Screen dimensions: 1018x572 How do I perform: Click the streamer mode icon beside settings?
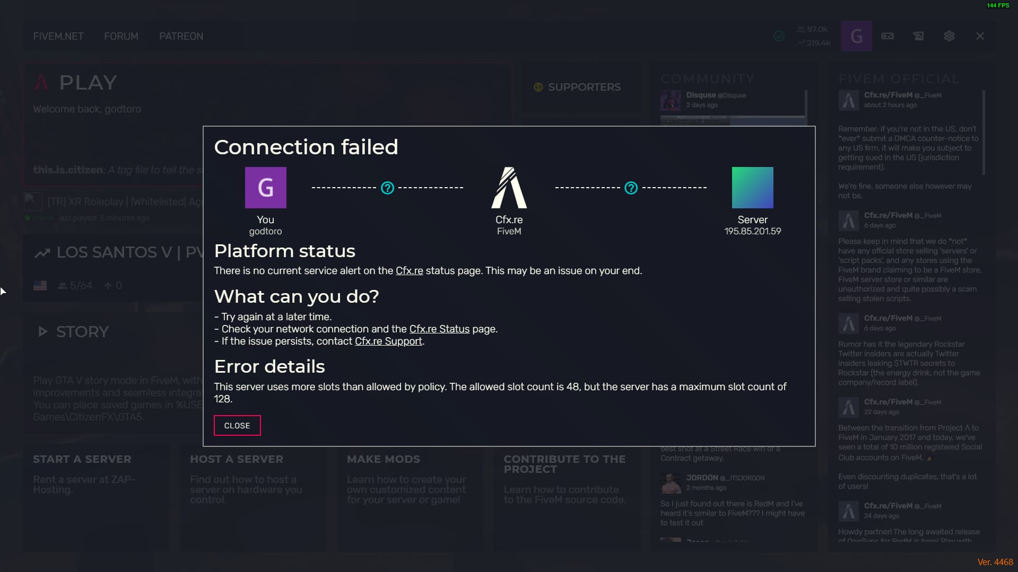[918, 36]
